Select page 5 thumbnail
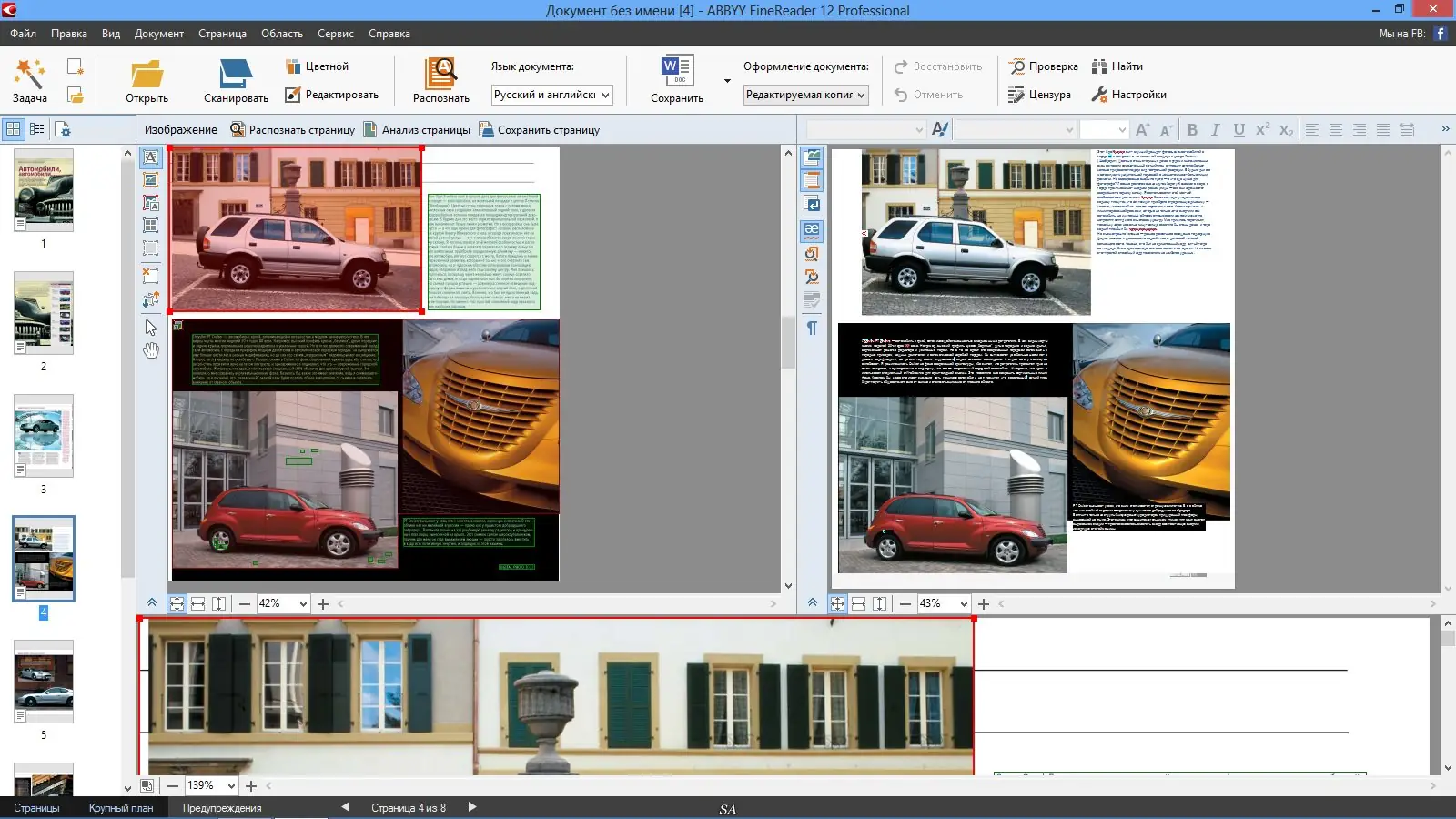 [x=44, y=682]
